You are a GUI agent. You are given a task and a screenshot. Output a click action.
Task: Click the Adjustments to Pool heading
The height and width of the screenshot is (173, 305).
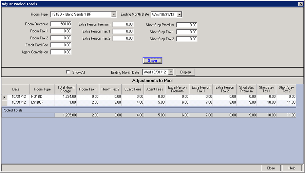pos(152,80)
